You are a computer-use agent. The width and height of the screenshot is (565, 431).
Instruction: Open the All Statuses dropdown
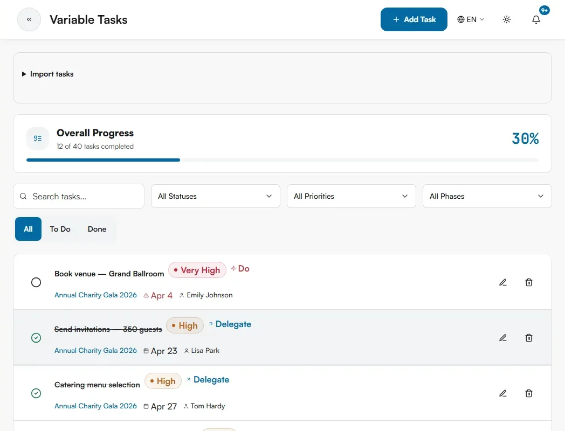click(216, 196)
